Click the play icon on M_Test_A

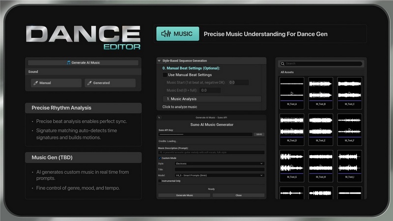292,92
